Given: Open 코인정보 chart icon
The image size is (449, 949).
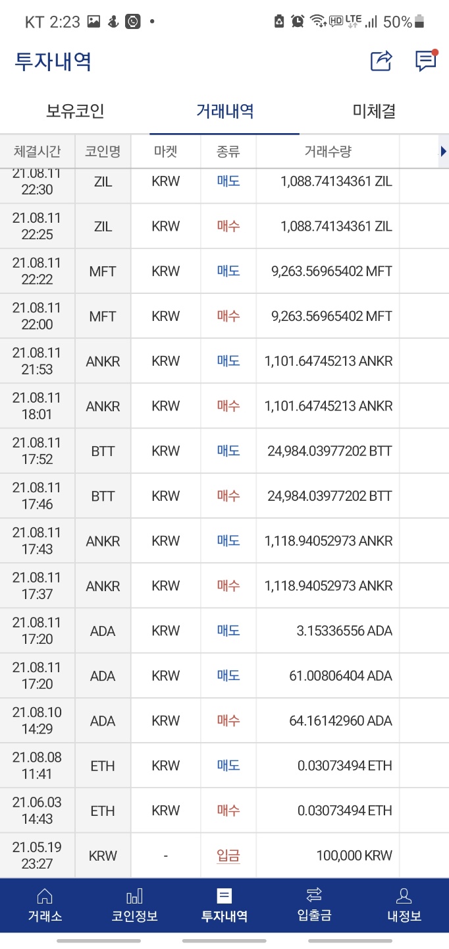Looking at the screenshot, I should (x=134, y=896).
